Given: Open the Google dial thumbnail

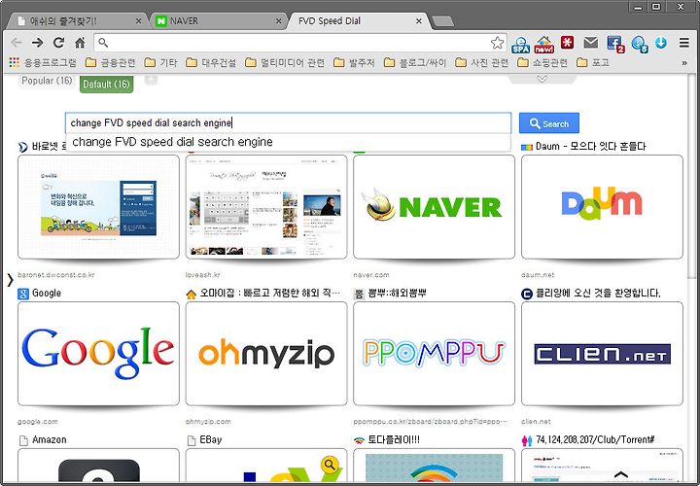Looking at the screenshot, I should tap(98, 354).
